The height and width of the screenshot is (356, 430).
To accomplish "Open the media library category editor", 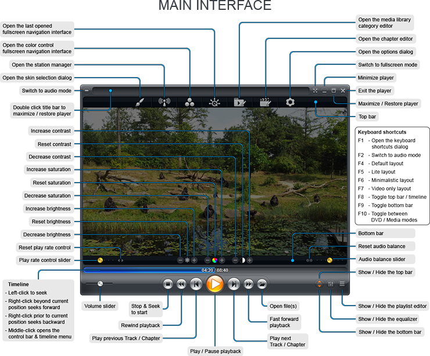I will click(239, 102).
